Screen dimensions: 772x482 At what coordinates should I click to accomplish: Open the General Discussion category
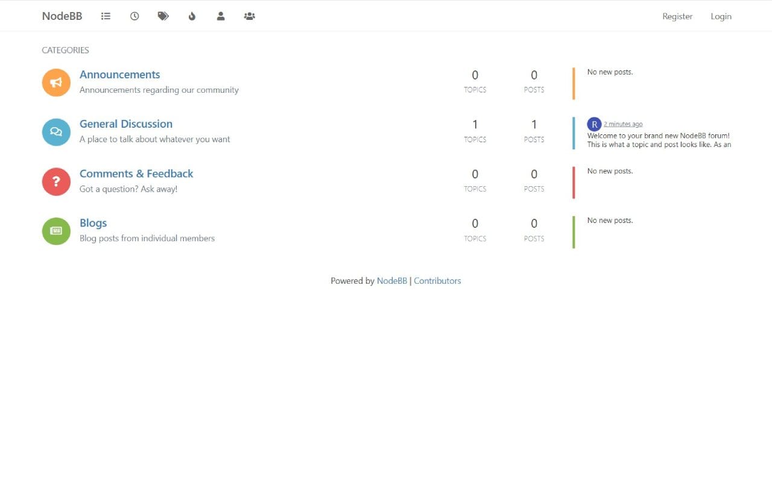[125, 124]
